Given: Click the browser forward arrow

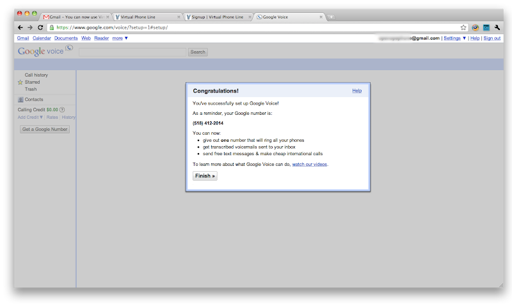Looking at the screenshot, I should [x=30, y=27].
